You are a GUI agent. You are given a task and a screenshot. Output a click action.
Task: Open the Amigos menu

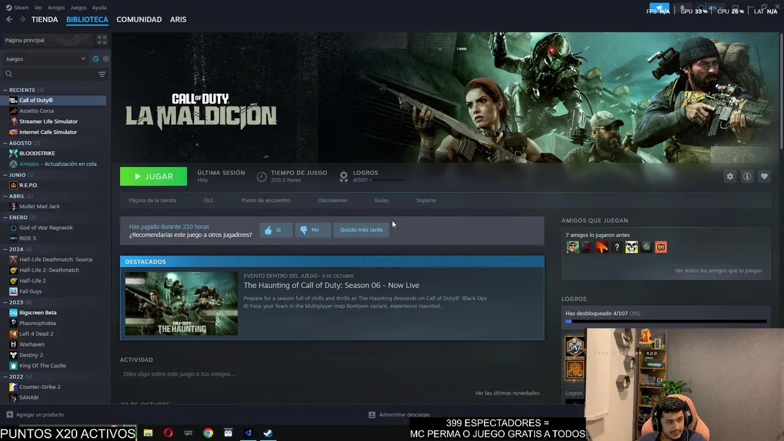[56, 7]
